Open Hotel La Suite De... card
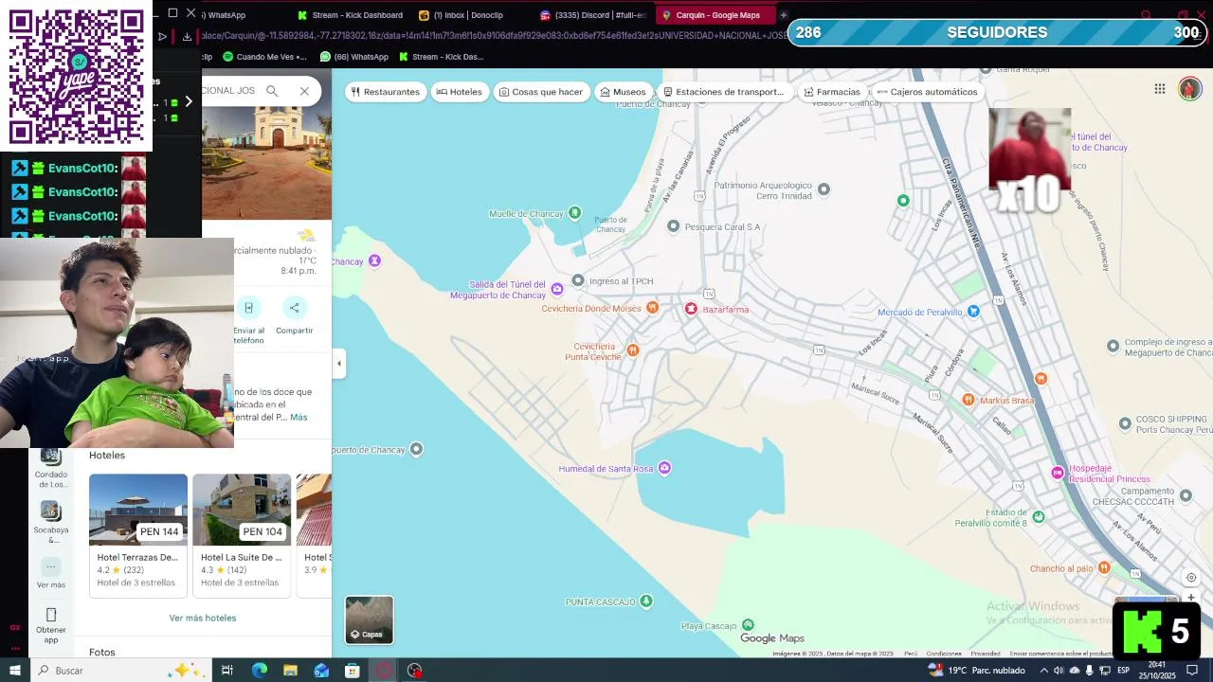This screenshot has width=1213, height=682. (x=242, y=535)
